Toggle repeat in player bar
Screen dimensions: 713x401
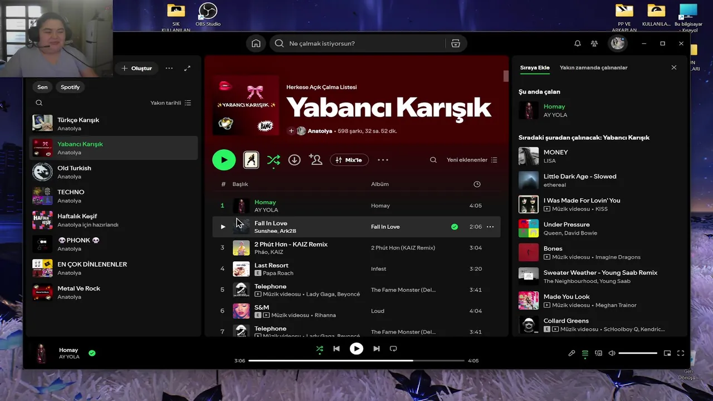393,349
